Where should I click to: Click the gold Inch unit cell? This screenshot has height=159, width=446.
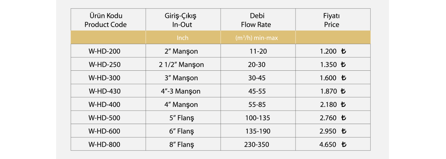pyautogui.click(x=182, y=38)
